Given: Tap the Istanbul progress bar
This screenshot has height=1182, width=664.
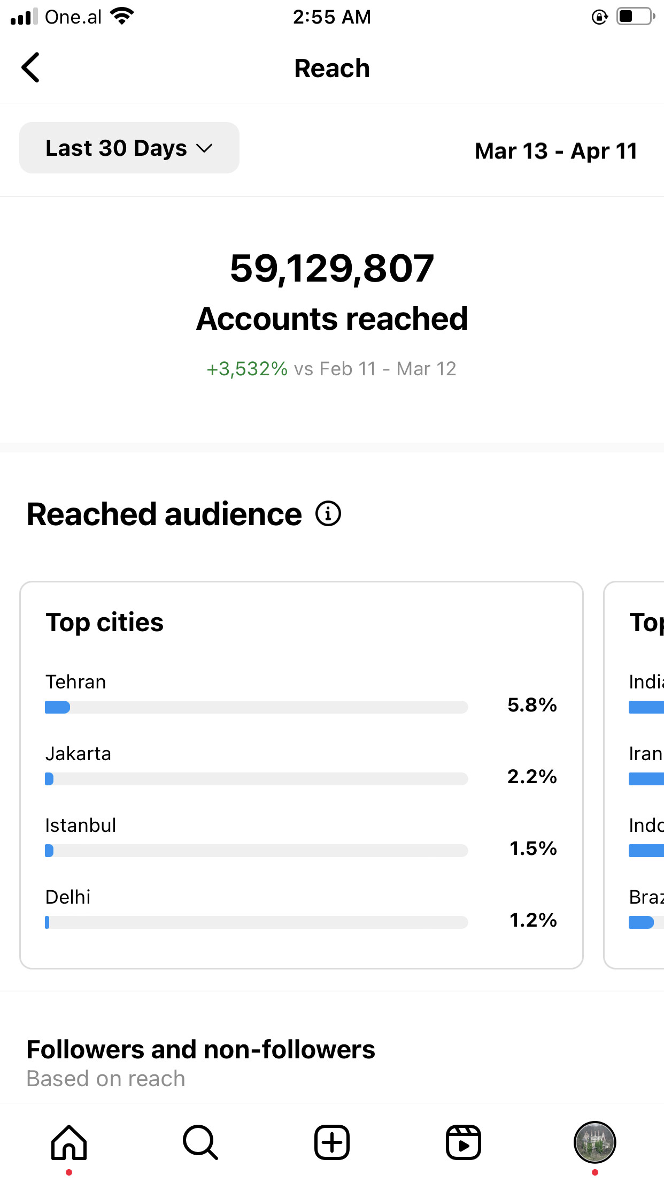Looking at the screenshot, I should [x=257, y=851].
